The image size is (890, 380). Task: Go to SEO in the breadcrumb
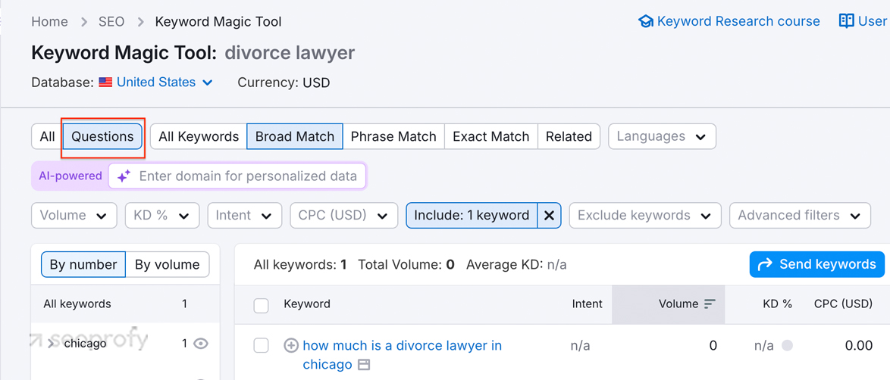(111, 22)
